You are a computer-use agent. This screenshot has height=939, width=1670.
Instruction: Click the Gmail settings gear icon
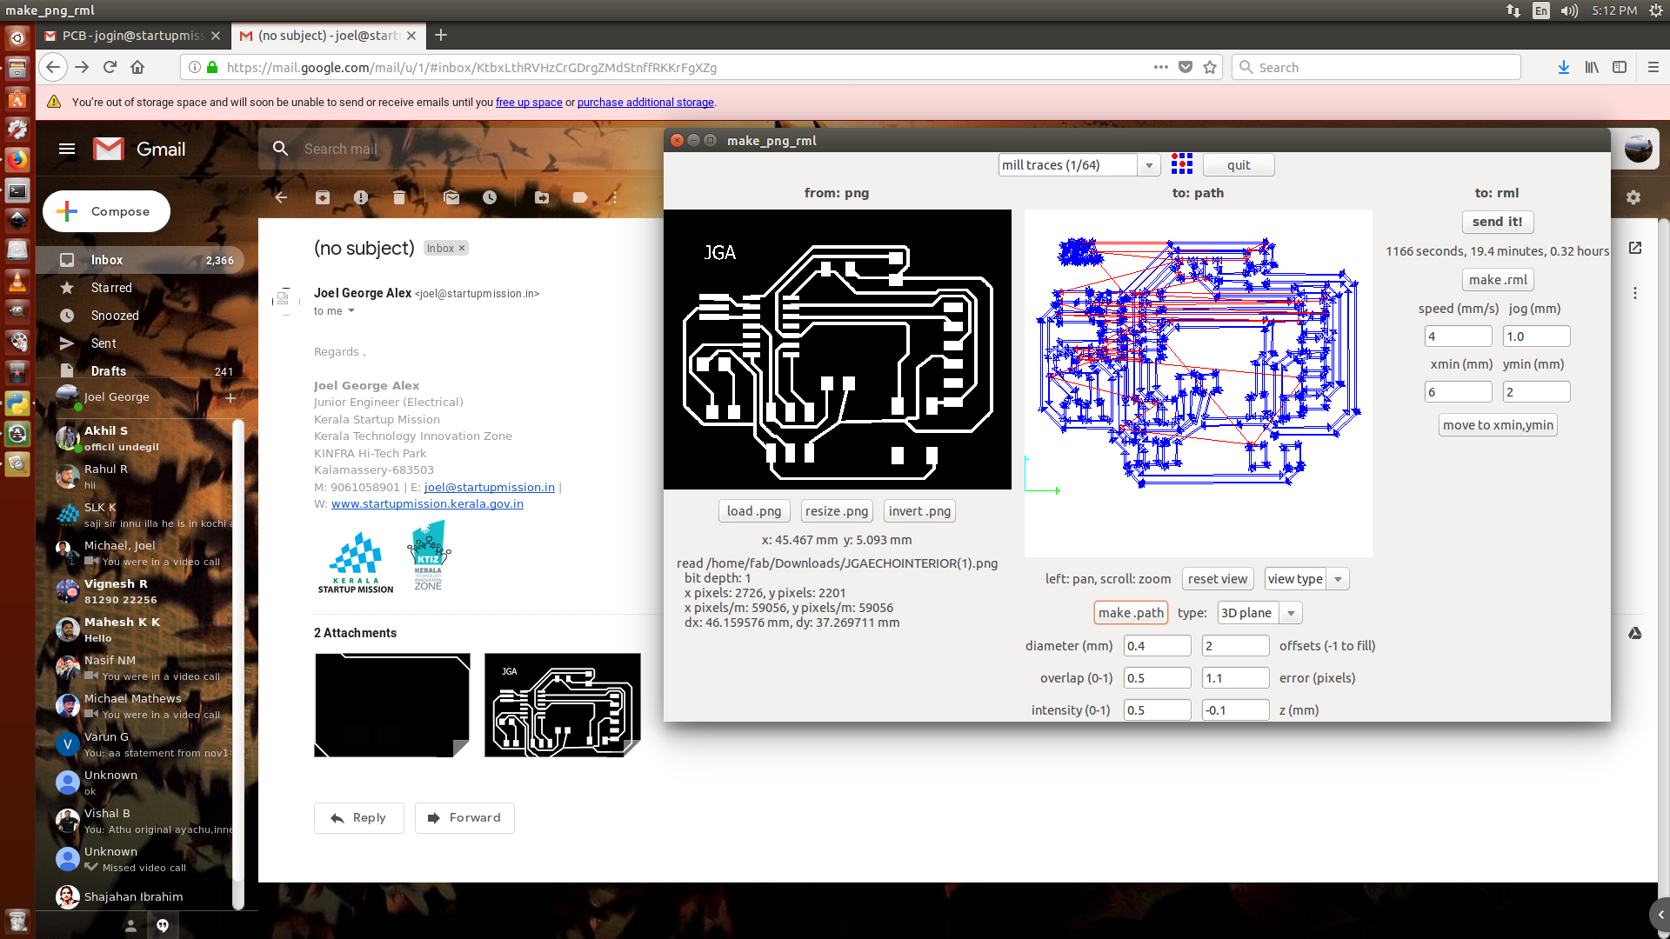(1633, 198)
